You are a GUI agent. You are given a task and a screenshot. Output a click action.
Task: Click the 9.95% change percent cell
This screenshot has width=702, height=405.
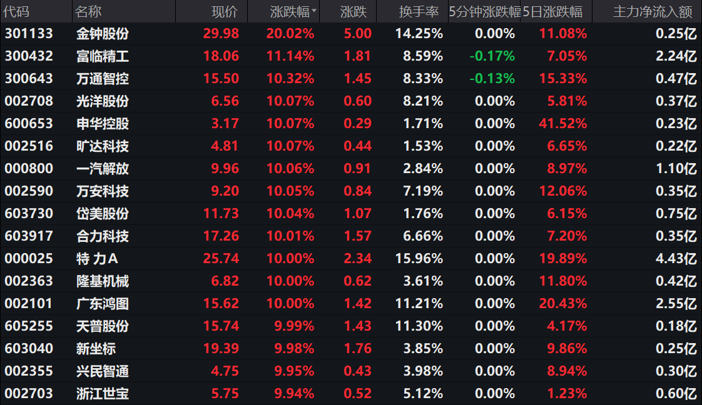pos(294,371)
